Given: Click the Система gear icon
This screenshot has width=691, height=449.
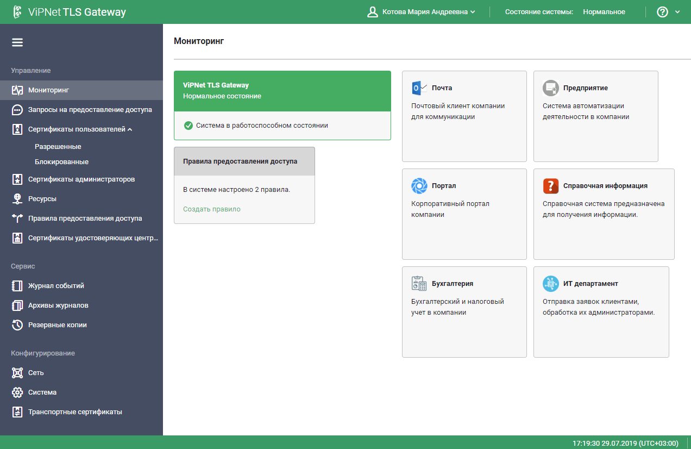Looking at the screenshot, I should 17,392.
